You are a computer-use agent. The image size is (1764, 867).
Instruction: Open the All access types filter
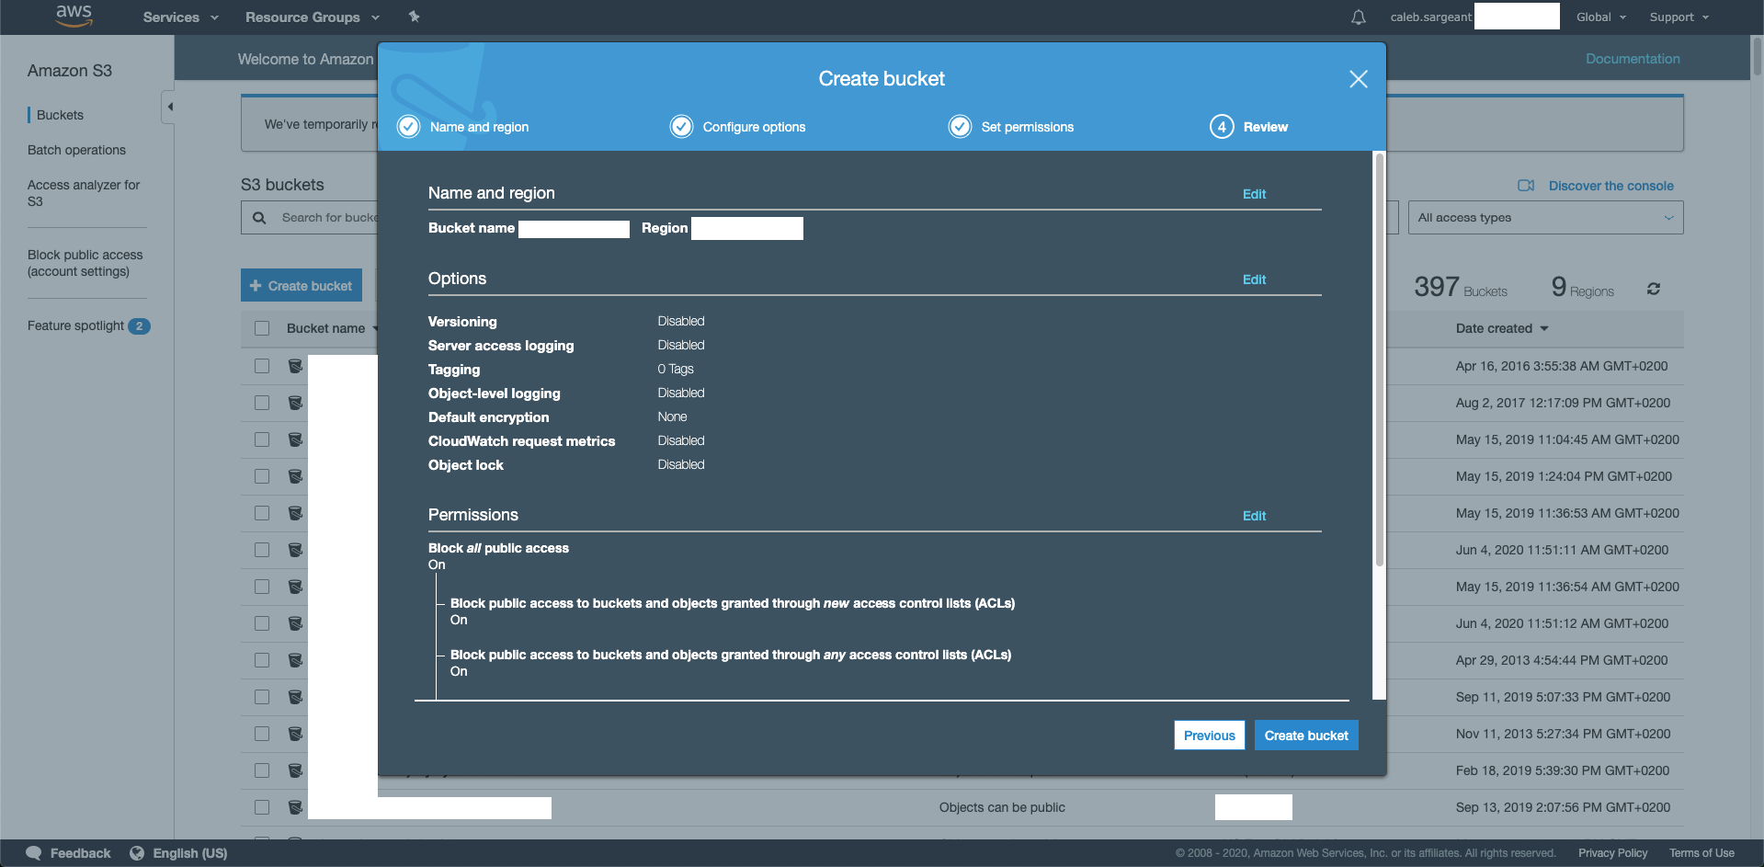[x=1545, y=218]
